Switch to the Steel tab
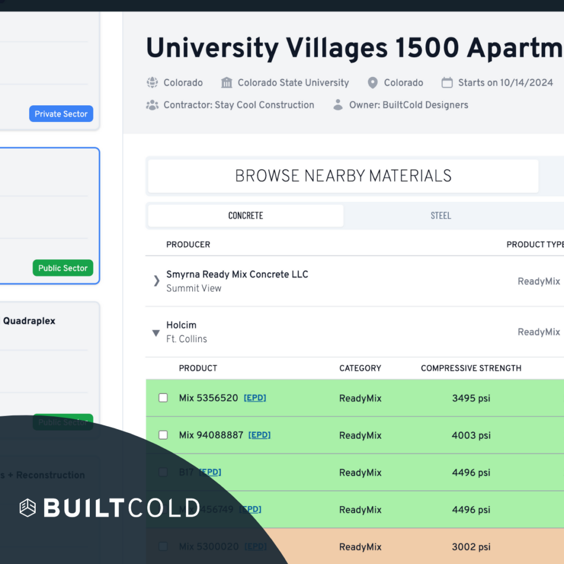Screen dimensions: 564x564 tap(441, 215)
